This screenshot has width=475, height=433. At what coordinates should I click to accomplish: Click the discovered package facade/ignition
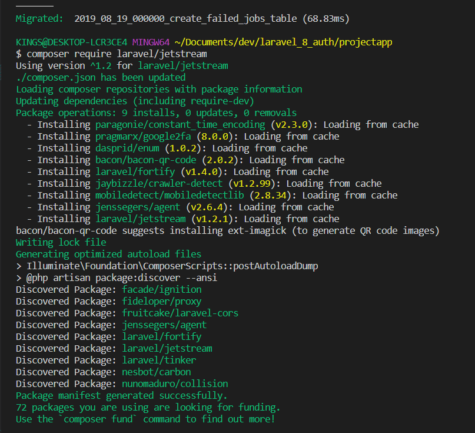[x=161, y=290]
